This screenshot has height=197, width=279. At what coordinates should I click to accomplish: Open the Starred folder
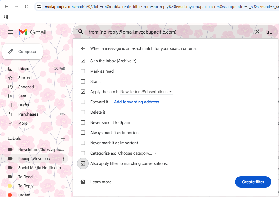click(25, 78)
